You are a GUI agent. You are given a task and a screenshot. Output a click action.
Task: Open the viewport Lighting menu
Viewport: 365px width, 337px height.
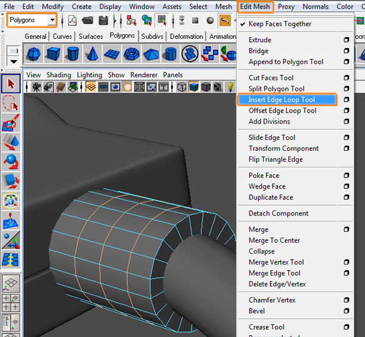(x=89, y=75)
